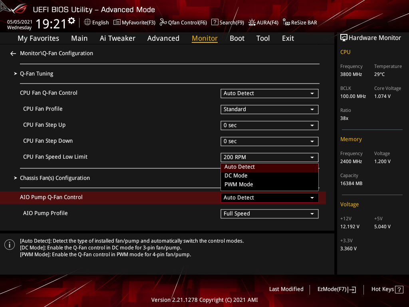Click Qfan Control(F6) label
Screen dimensions: 409x307
pos(188,23)
